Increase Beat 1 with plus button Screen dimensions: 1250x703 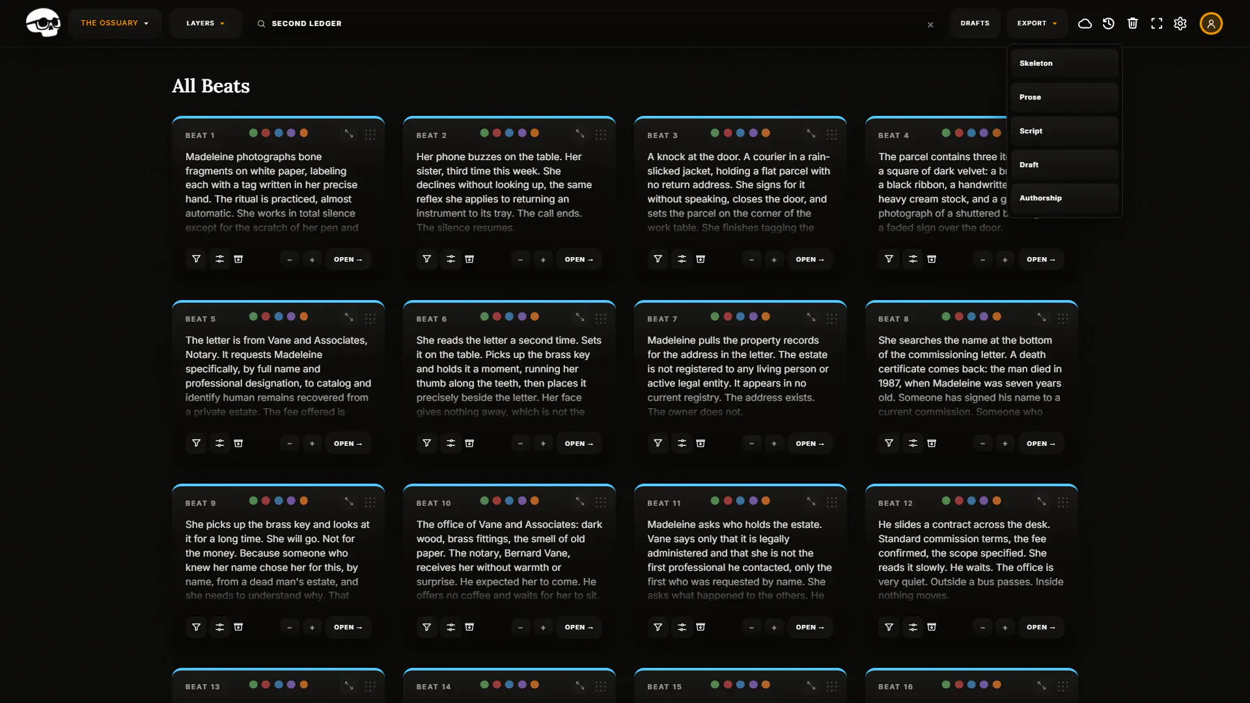pyautogui.click(x=312, y=260)
